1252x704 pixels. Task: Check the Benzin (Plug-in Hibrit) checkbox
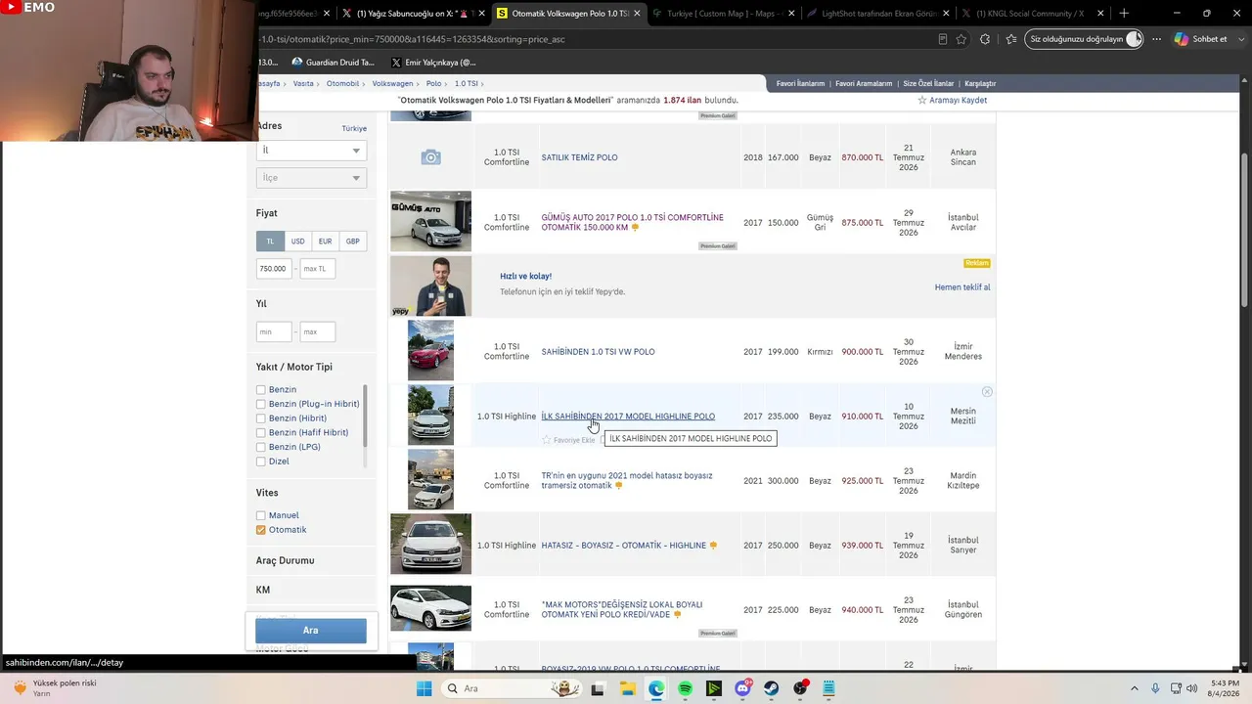coord(261,404)
